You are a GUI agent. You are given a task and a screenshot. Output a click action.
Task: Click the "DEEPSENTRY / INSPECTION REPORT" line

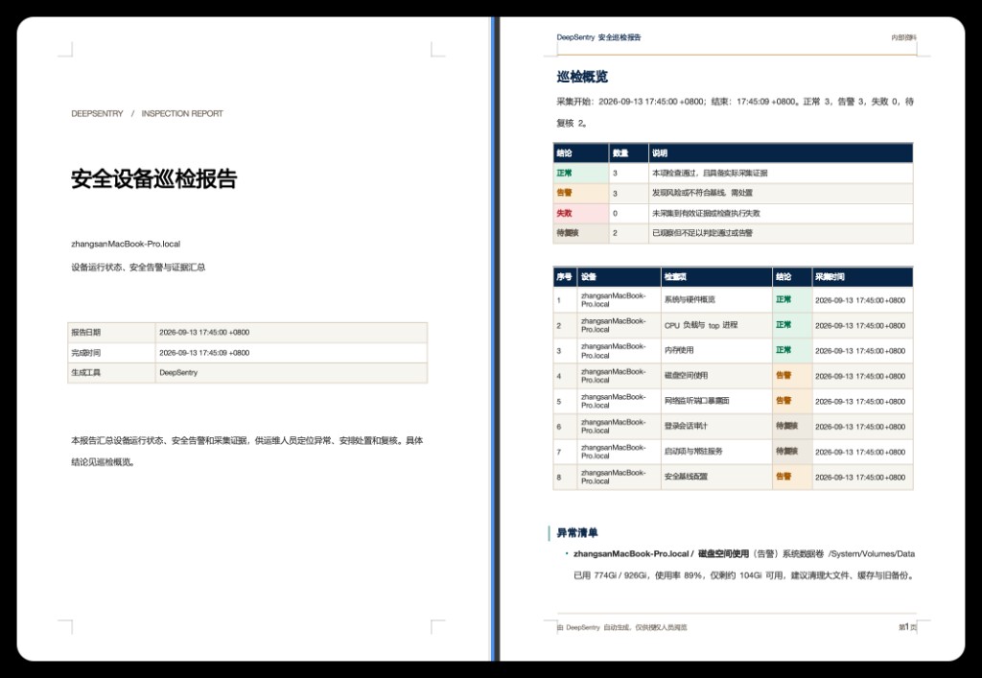[x=147, y=113]
